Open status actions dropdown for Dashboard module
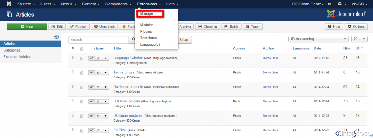This screenshot has width=373, height=138. click(x=105, y=87)
